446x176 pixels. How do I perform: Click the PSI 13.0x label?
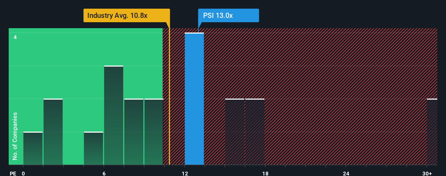pyautogui.click(x=228, y=15)
